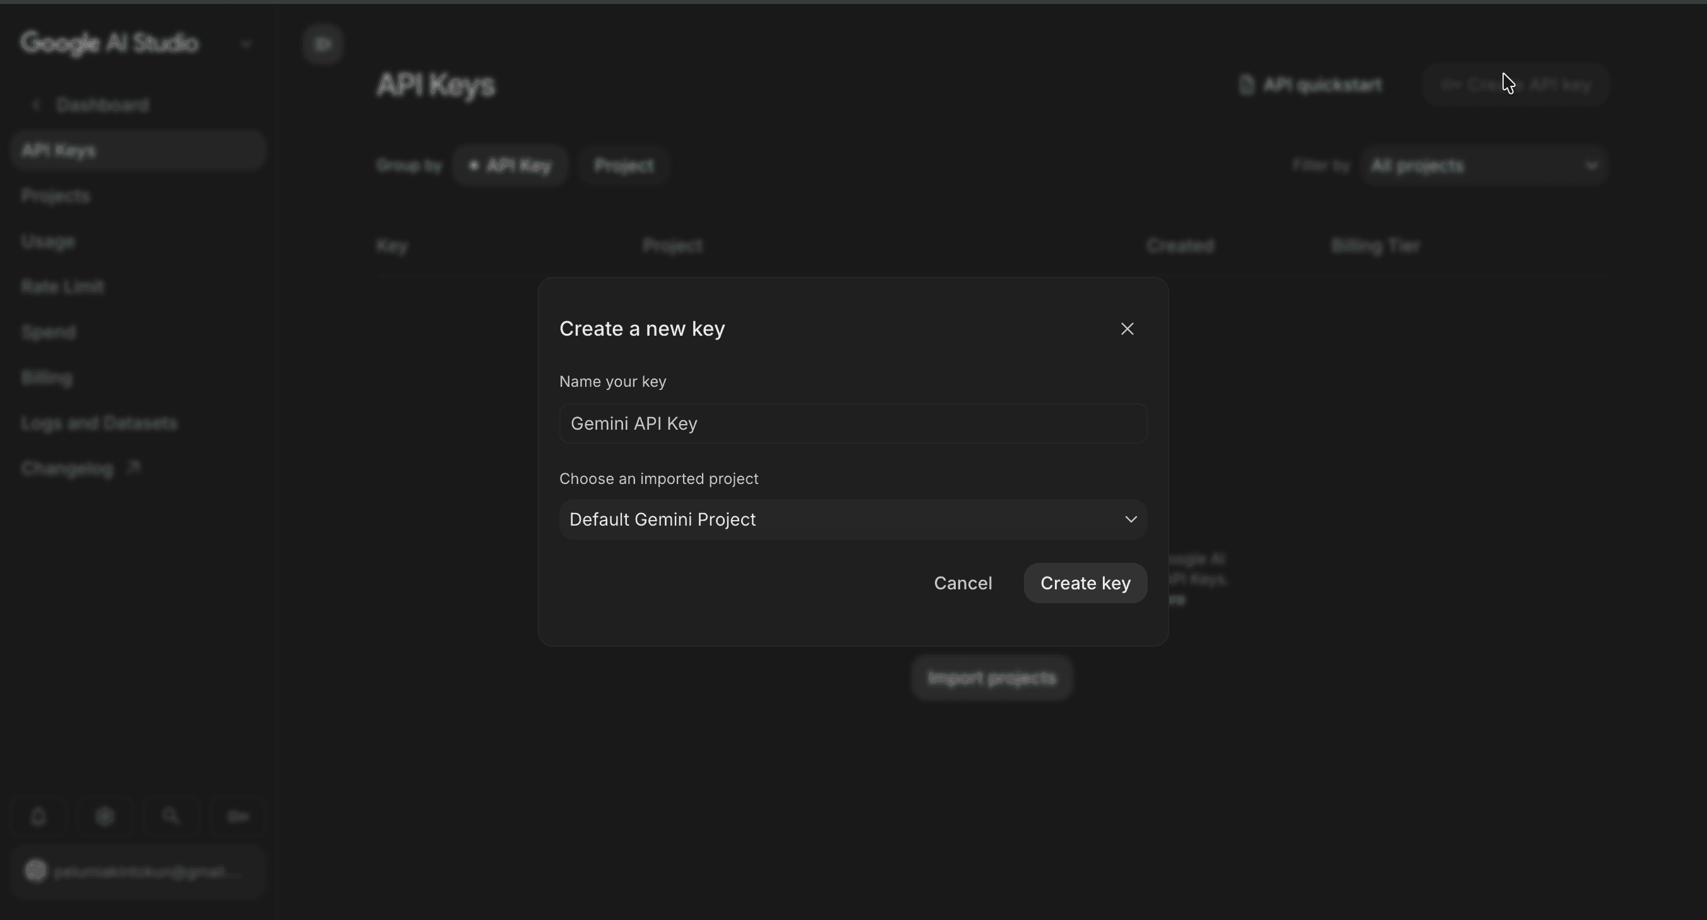
Task: Click the account avatar circle
Action: coord(36,871)
